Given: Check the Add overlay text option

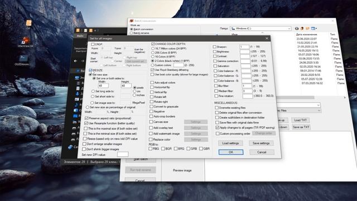Looking at the screenshot, I should tap(151, 128).
